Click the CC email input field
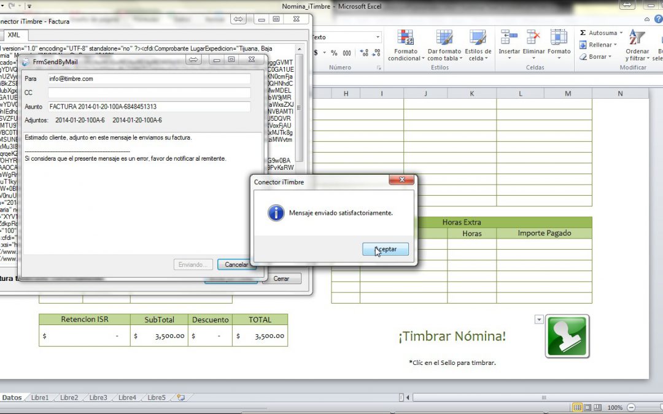This screenshot has width=663, height=414. click(149, 93)
